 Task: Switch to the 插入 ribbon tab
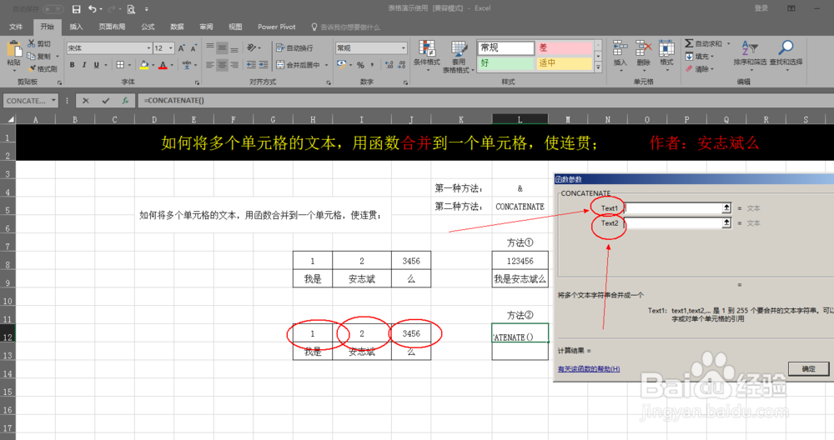pos(76,27)
